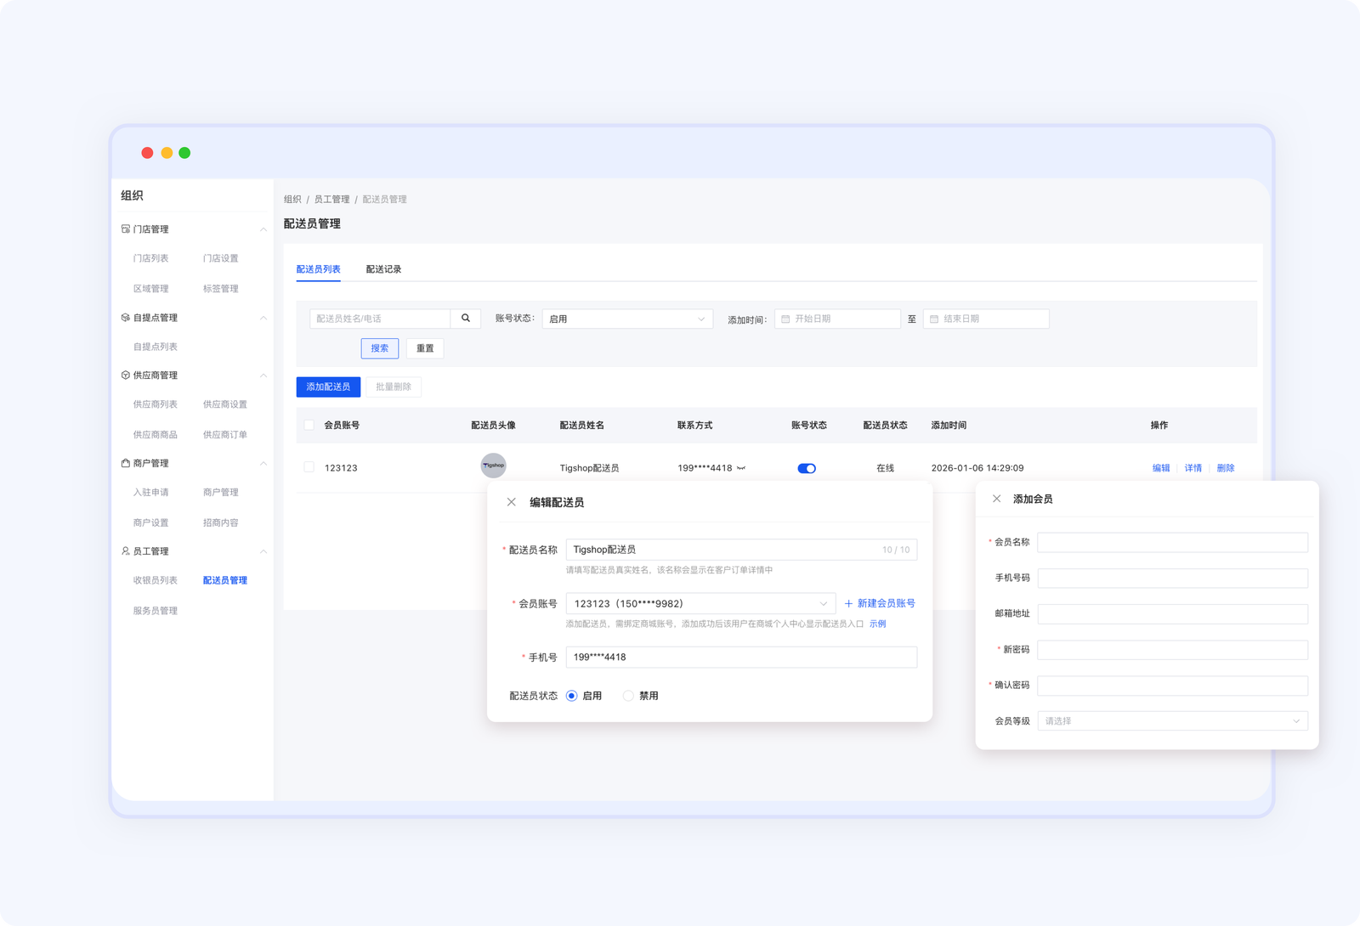The image size is (1360, 926).
Task: Switch to the 配送记录 tab
Action: click(x=383, y=269)
